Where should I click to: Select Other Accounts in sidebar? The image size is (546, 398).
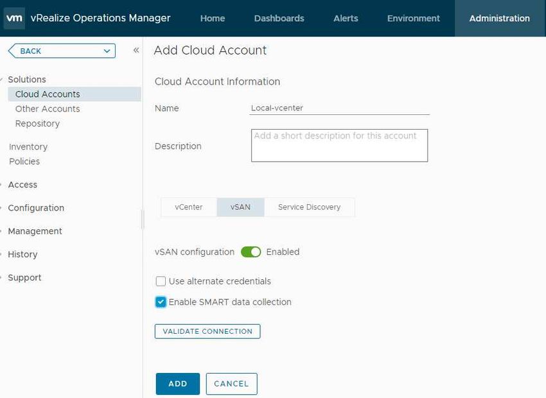click(48, 109)
